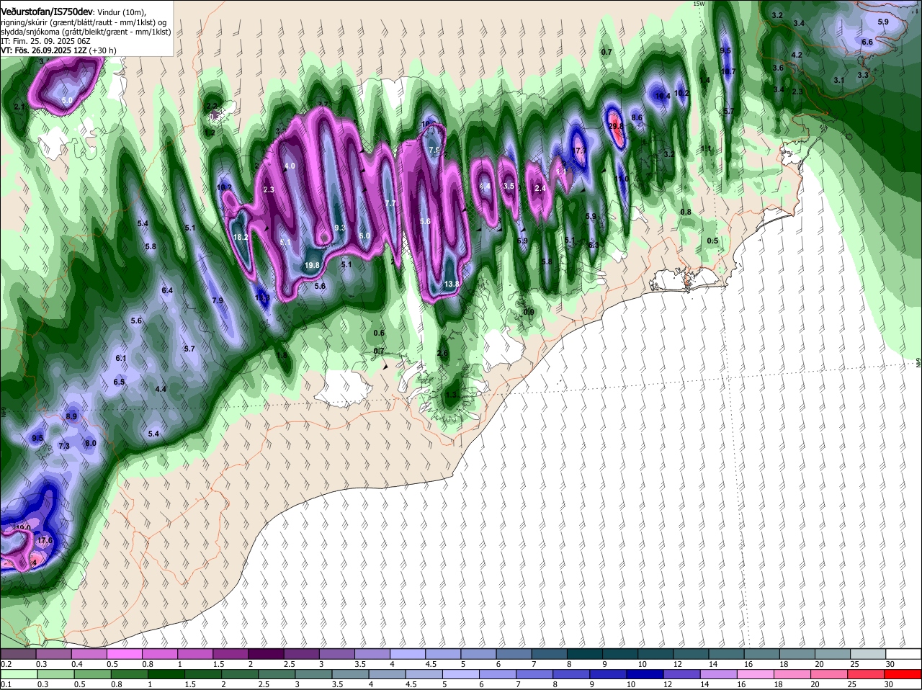Click the 6.3 precipitation value label
Viewport: 922px width, 690px height.
point(594,245)
